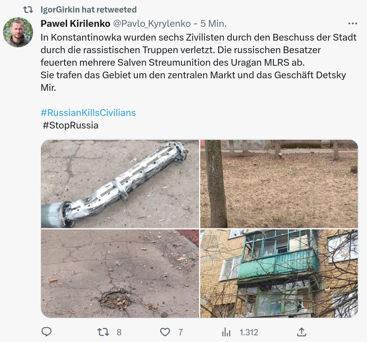367x342 pixels.
Task: Share the tweet using the upload arrow icon
Action: pos(302,332)
